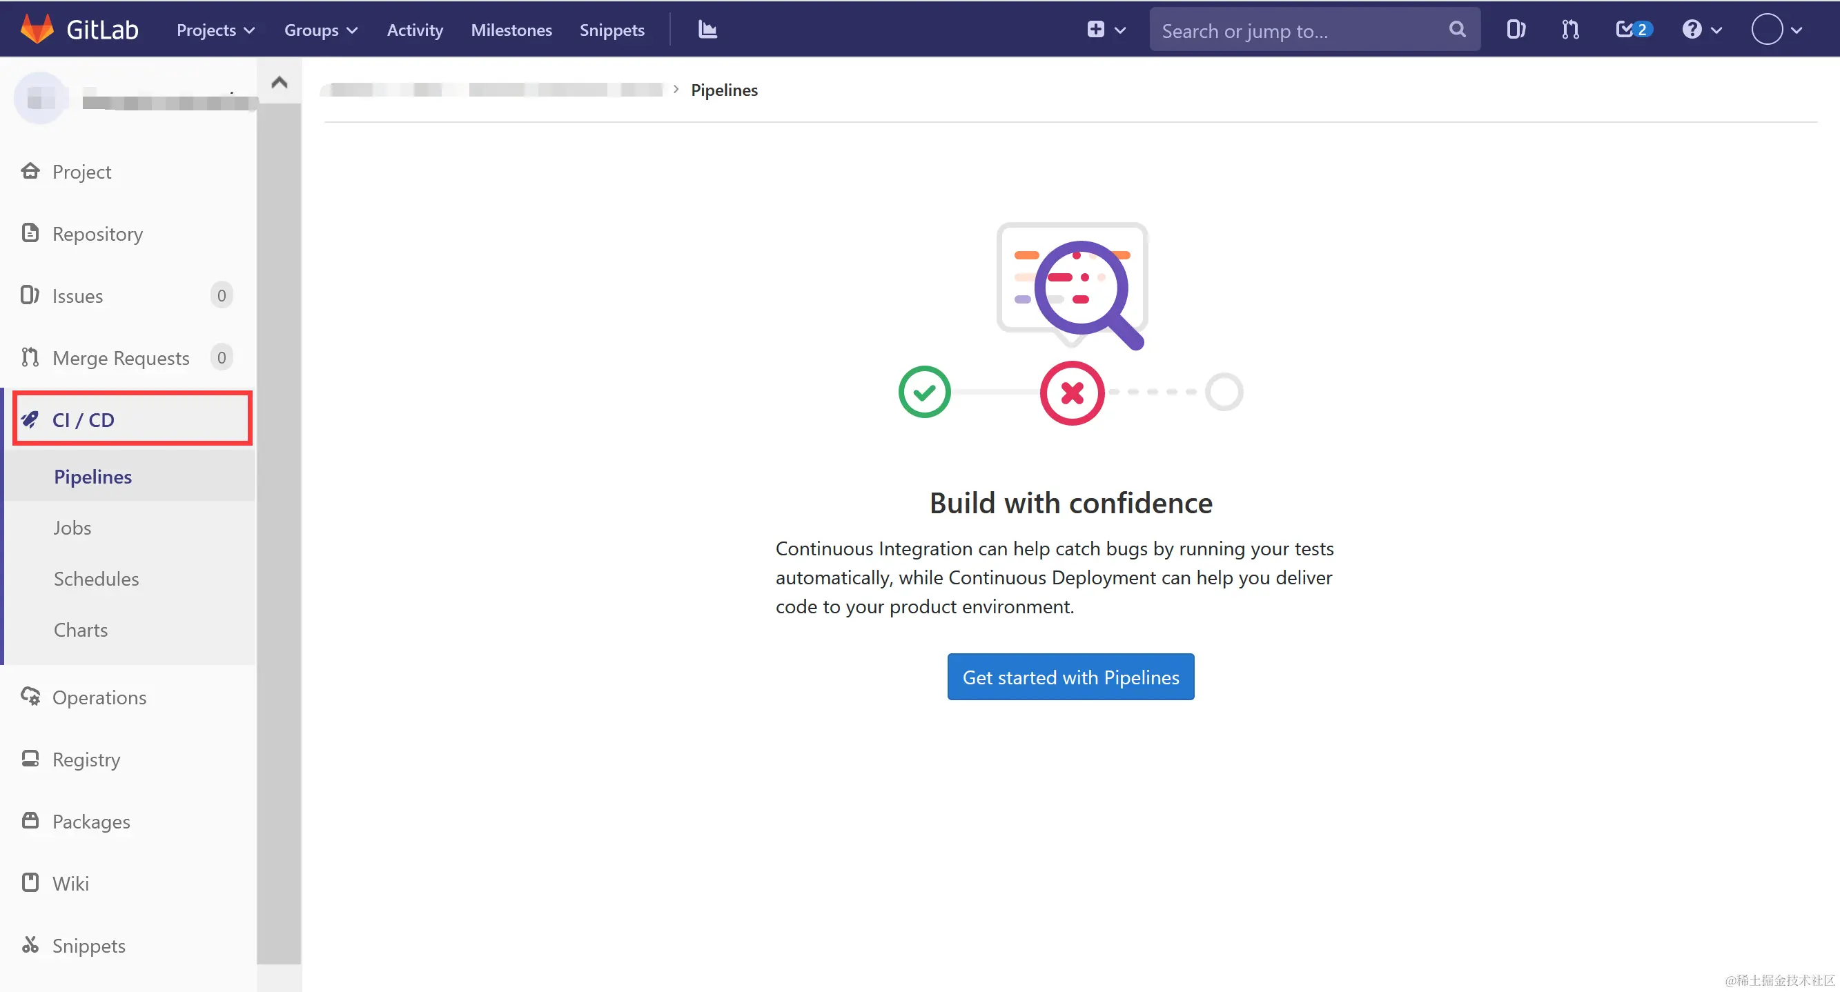Click Get started with Pipelines button
Viewport: 1840px width, 992px height.
tap(1070, 676)
